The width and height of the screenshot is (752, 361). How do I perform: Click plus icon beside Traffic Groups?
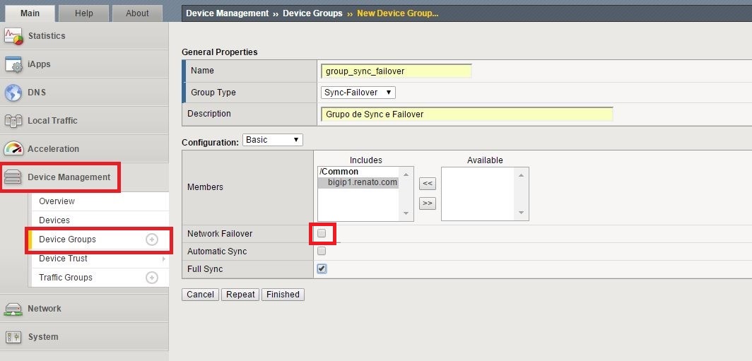(151, 278)
